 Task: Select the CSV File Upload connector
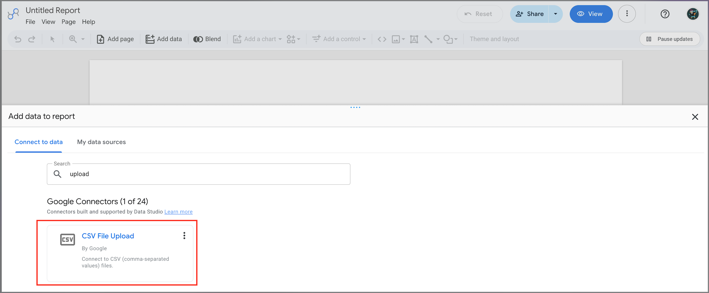pyautogui.click(x=120, y=253)
